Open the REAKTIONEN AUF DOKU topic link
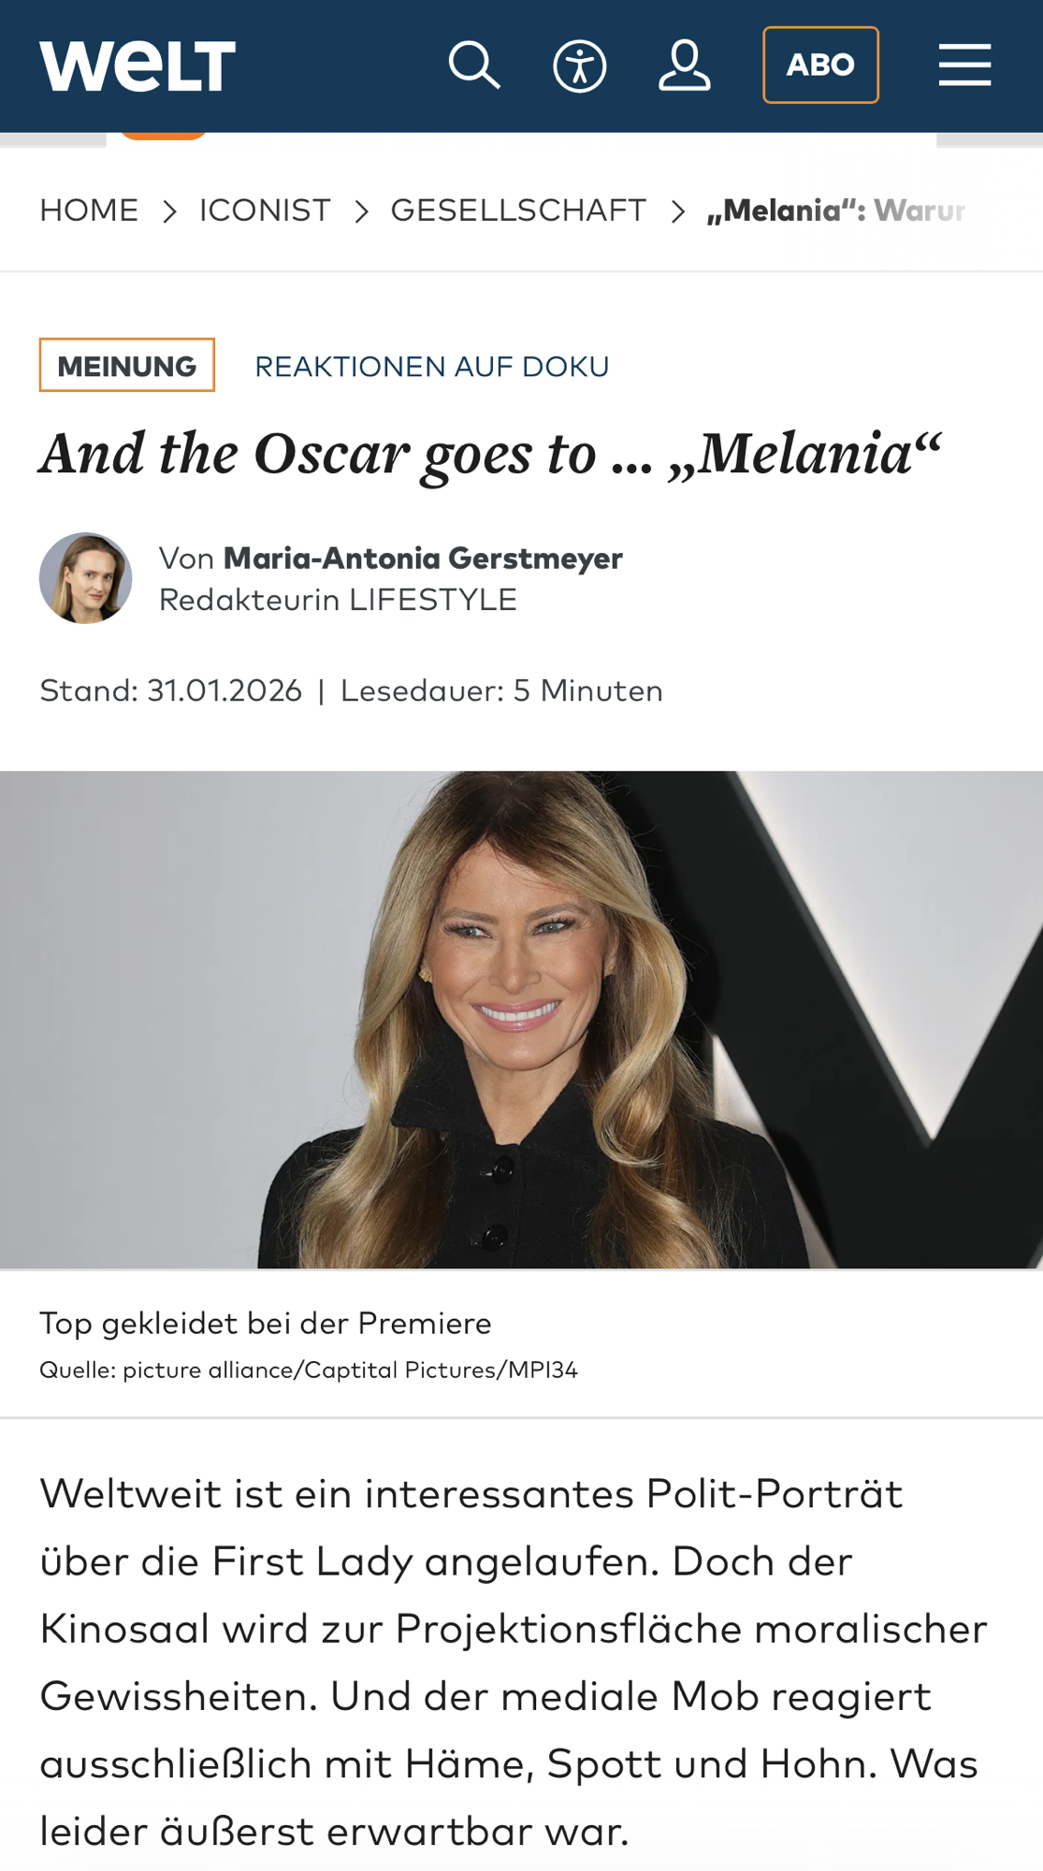Viewport: 1043px width, 1871px height. point(431,367)
